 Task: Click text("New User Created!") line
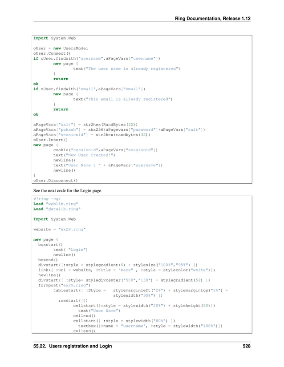(x=84, y=155)
